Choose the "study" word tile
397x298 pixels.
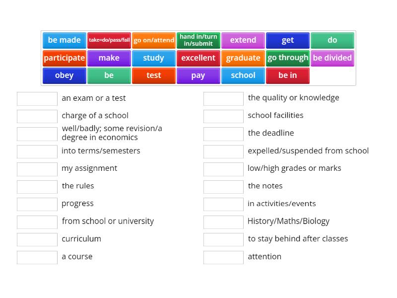pos(154,58)
